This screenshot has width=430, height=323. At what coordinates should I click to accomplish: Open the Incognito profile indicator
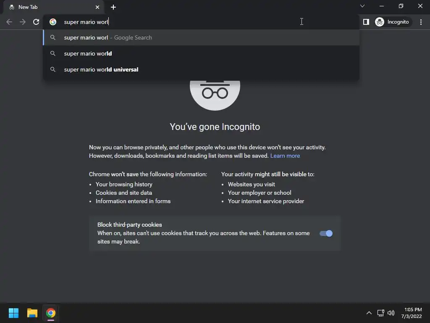(x=392, y=22)
